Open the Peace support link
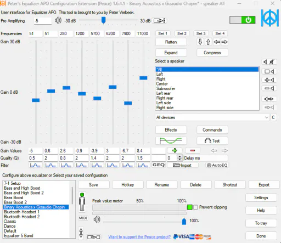 [x=139, y=237]
